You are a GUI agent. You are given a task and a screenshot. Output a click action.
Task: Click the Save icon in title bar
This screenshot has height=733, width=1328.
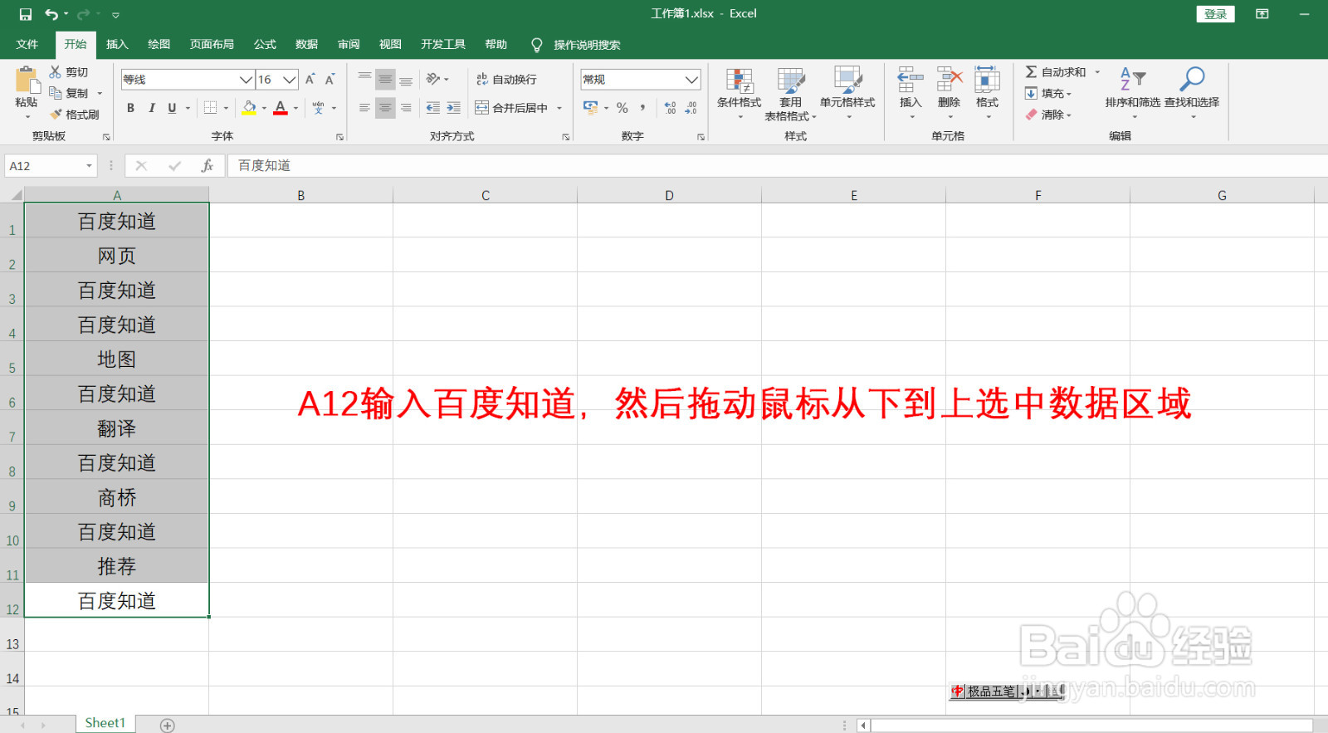coord(26,14)
